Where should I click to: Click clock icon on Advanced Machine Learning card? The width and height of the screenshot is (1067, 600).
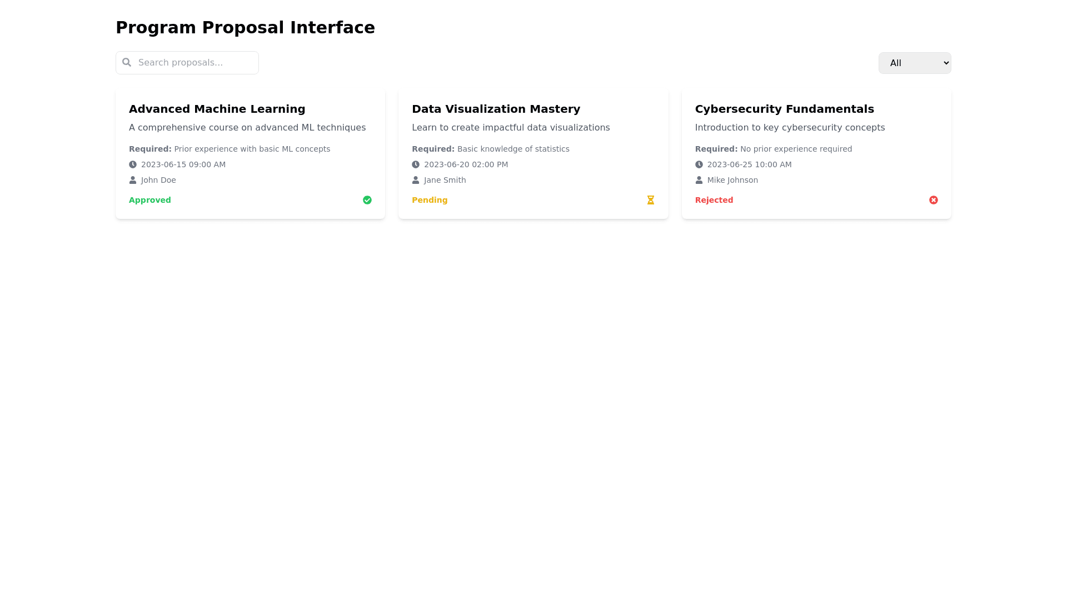133,164
